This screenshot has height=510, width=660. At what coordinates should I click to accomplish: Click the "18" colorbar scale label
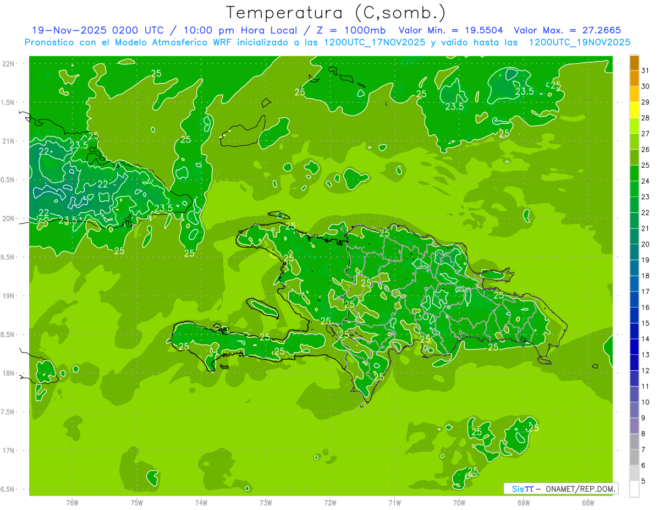tap(646, 276)
